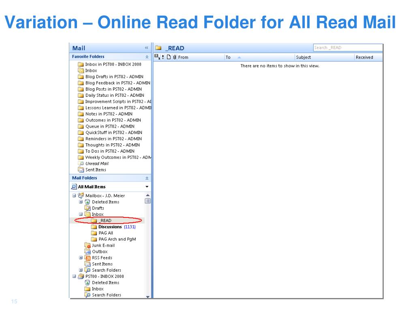Click the RSS Feeds orange icon
Viewport: 415px width, 311px height.
pos(88,258)
